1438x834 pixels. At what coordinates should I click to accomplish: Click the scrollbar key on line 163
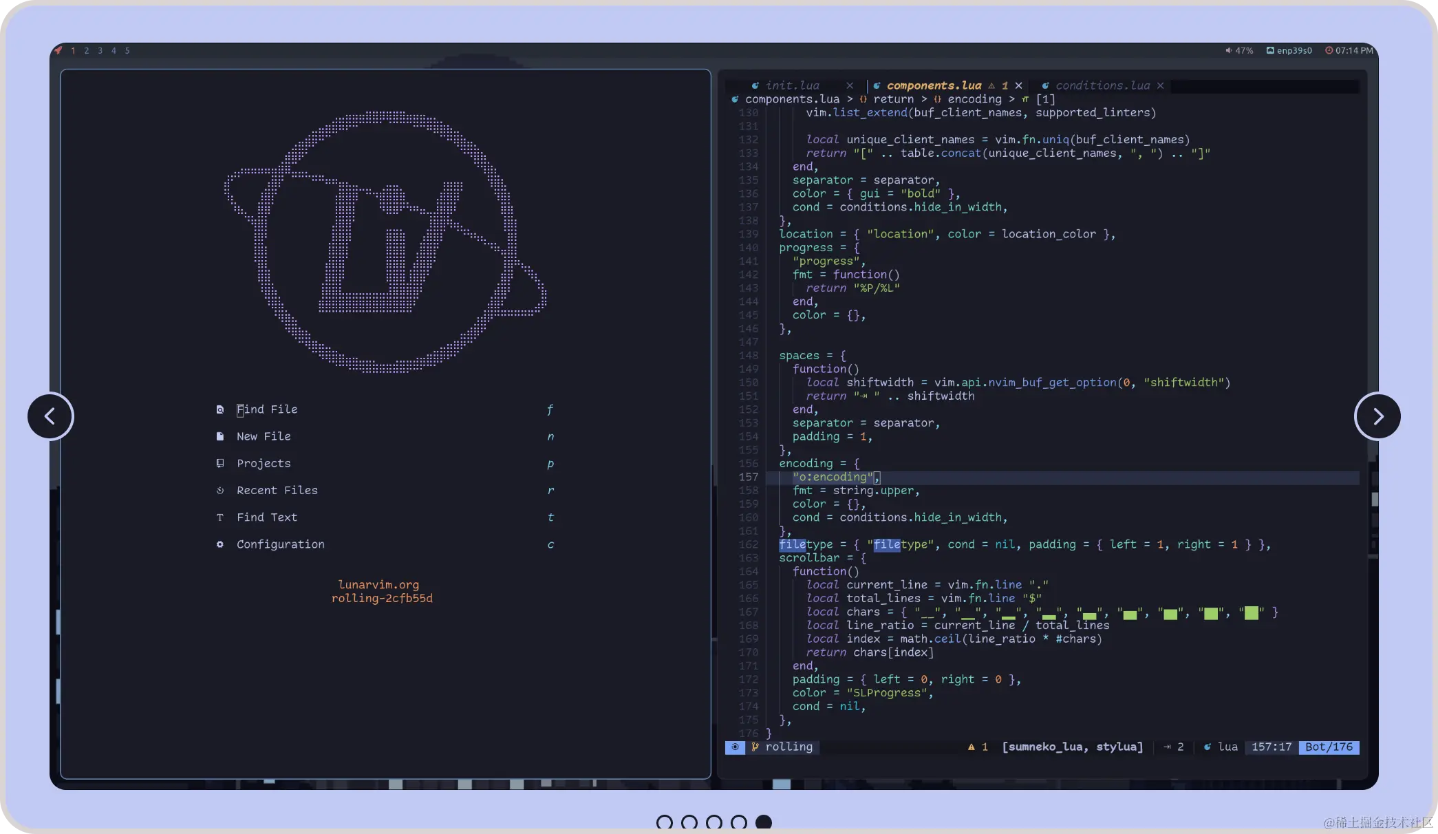click(809, 558)
